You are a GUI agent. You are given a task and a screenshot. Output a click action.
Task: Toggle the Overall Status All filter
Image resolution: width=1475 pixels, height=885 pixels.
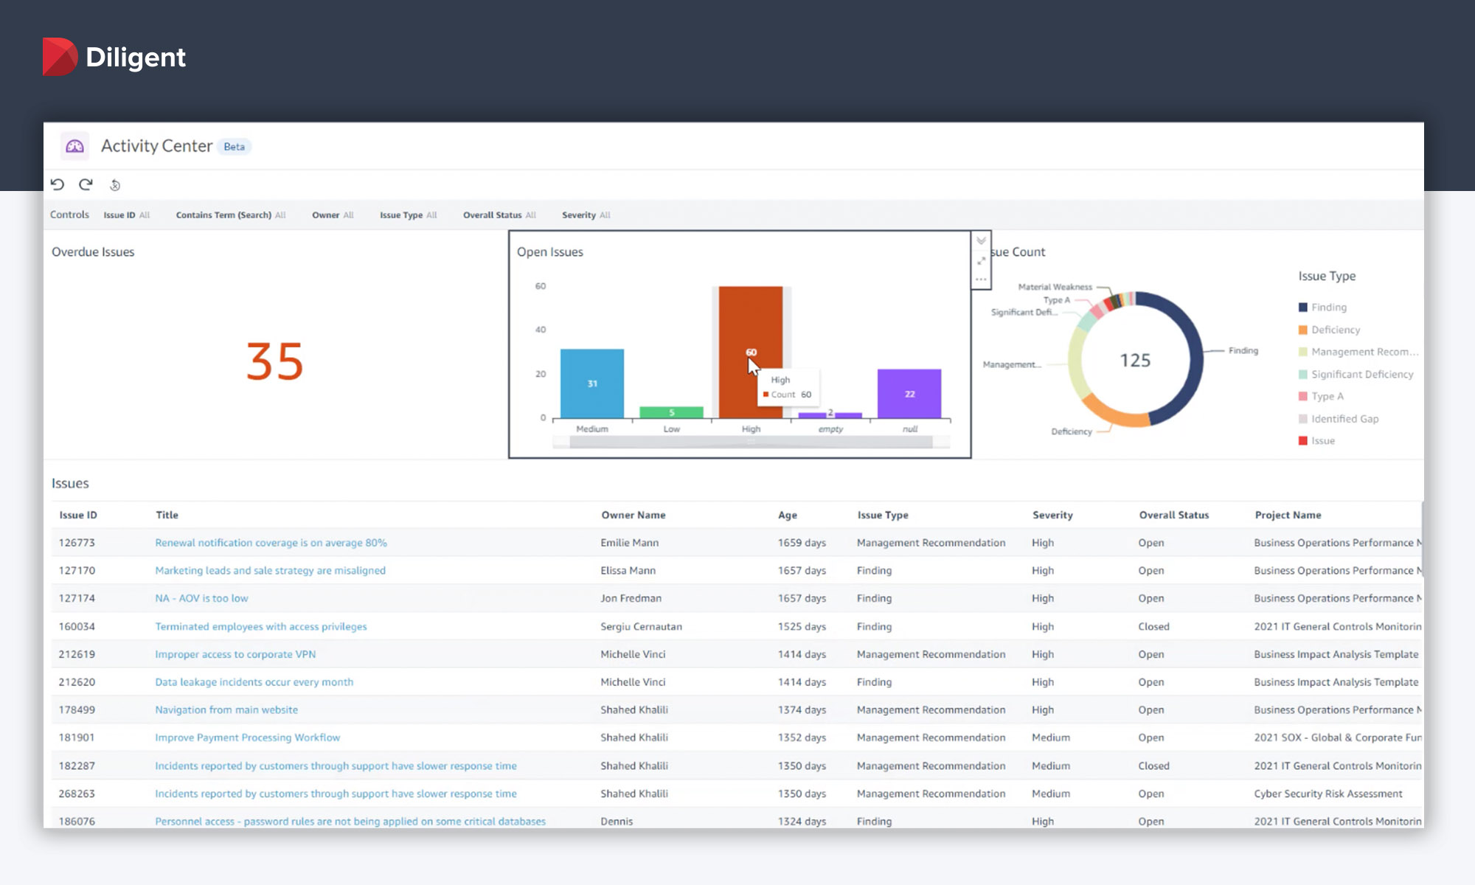pyautogui.click(x=499, y=215)
